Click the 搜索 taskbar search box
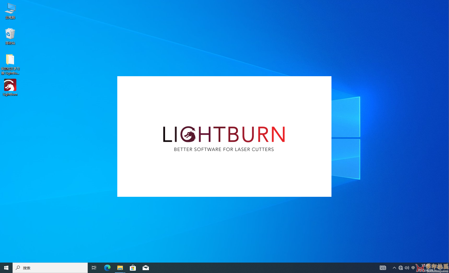This screenshot has width=449, height=273. [50, 268]
